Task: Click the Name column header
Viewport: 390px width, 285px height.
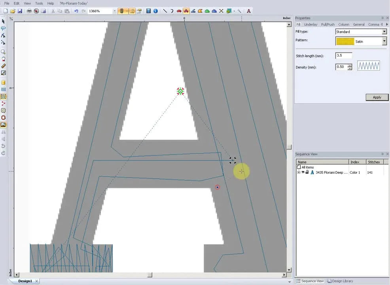Action: pyautogui.click(x=323, y=162)
